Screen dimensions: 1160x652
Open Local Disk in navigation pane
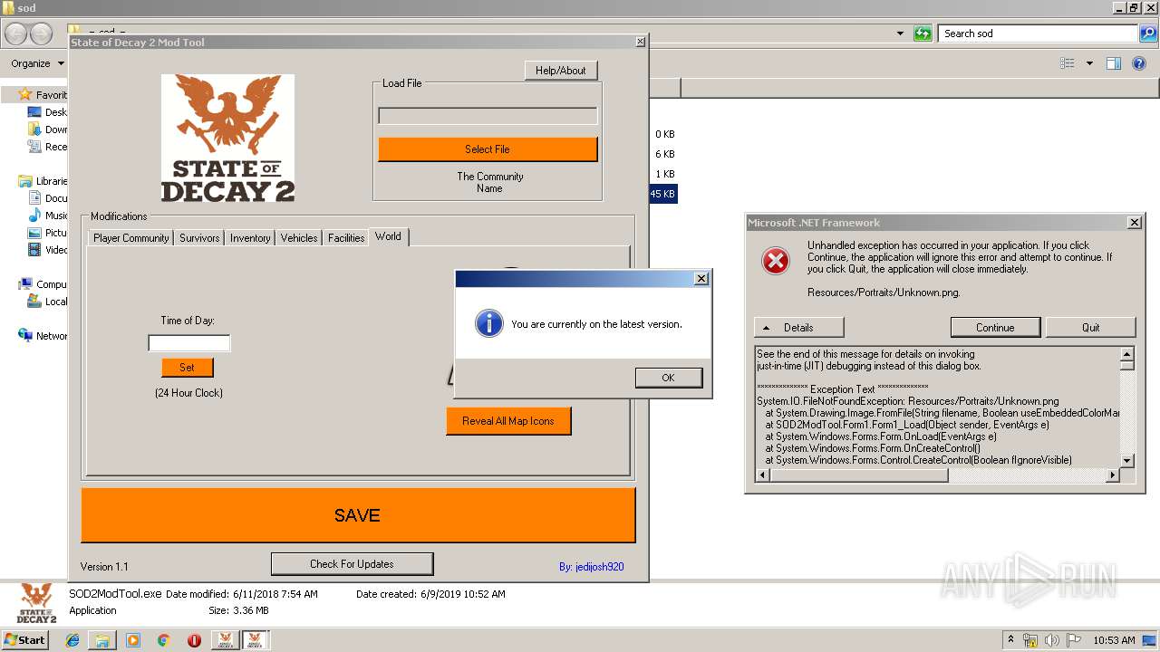click(46, 302)
